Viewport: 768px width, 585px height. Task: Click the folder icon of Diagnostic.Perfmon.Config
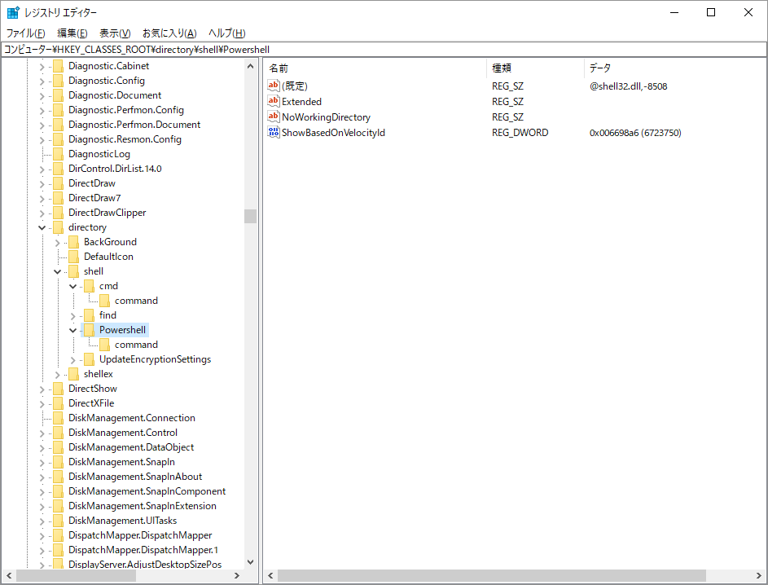pyautogui.click(x=59, y=110)
